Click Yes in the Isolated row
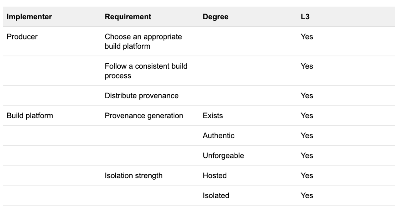 (307, 195)
